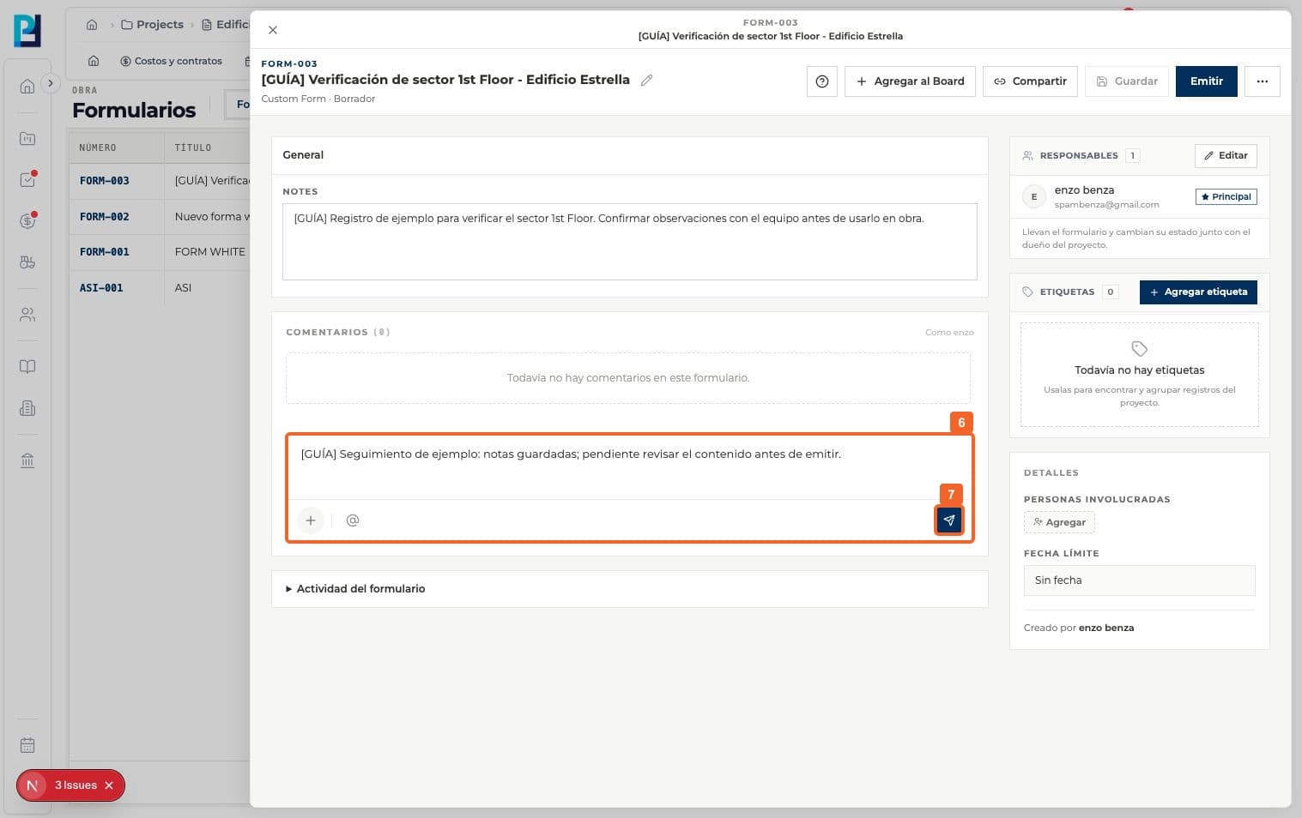
Task: Click Projects in the breadcrumb
Action: 153,25
